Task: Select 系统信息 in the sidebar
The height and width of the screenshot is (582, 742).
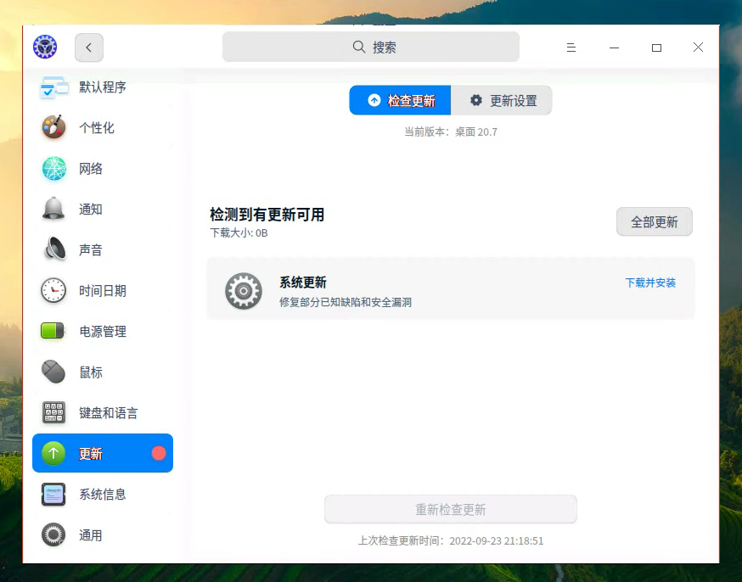Action: (x=103, y=494)
